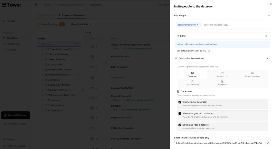Collapse the Home folder tree node
Viewport: 274px width, 149px height.
[40, 44]
